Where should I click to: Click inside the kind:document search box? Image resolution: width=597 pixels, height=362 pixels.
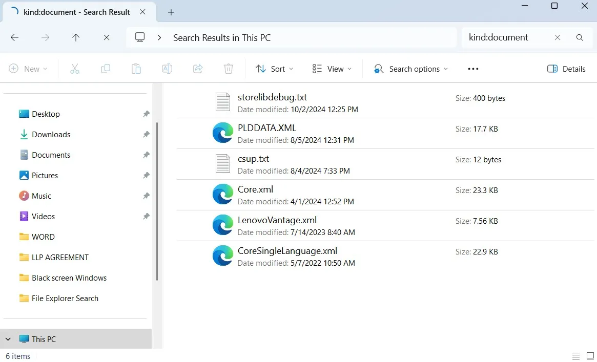point(498,37)
